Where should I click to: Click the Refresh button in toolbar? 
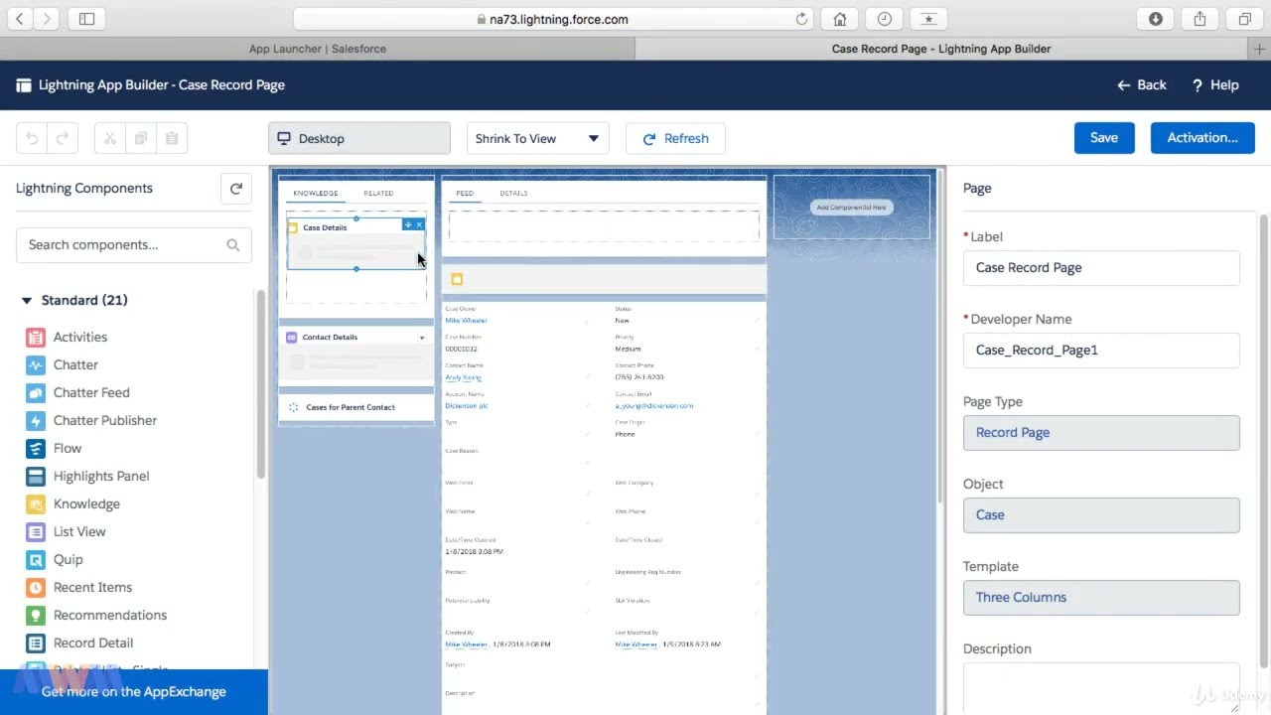click(675, 139)
